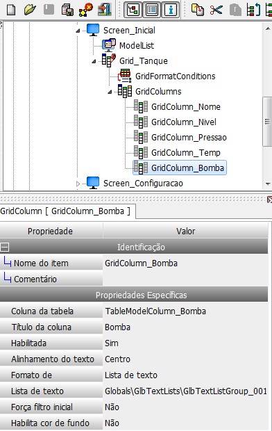Select GridColumn_Bomba tree item

(188, 168)
